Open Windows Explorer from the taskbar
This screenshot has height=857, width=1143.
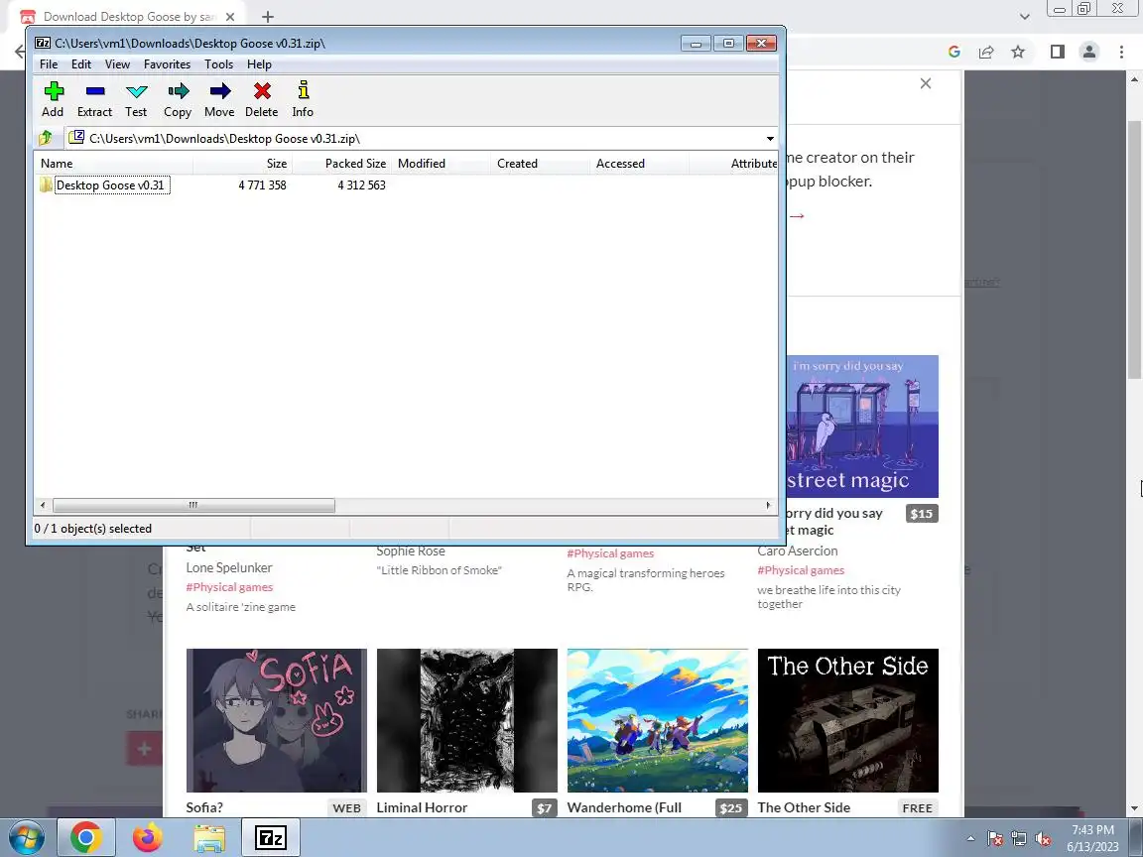pos(209,837)
